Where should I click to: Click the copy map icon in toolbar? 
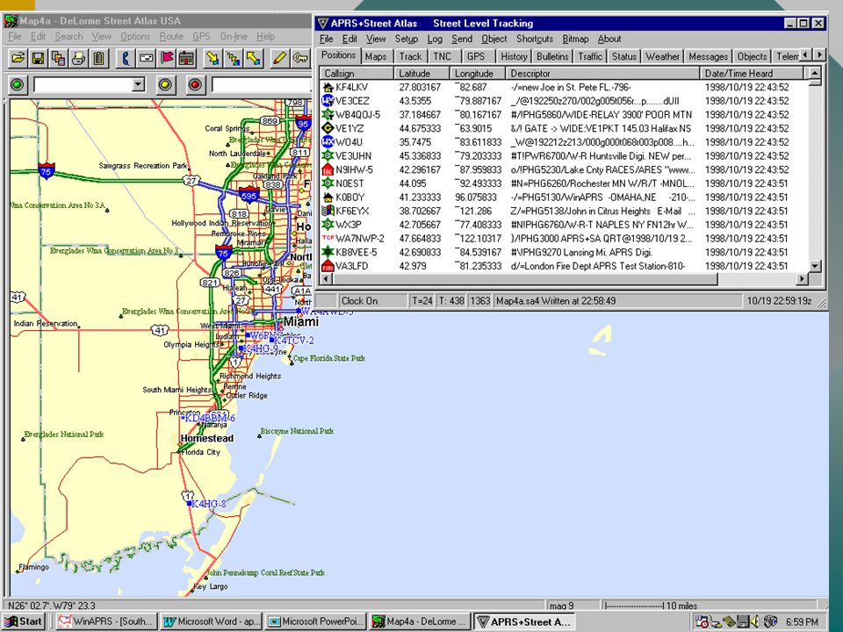[58, 58]
